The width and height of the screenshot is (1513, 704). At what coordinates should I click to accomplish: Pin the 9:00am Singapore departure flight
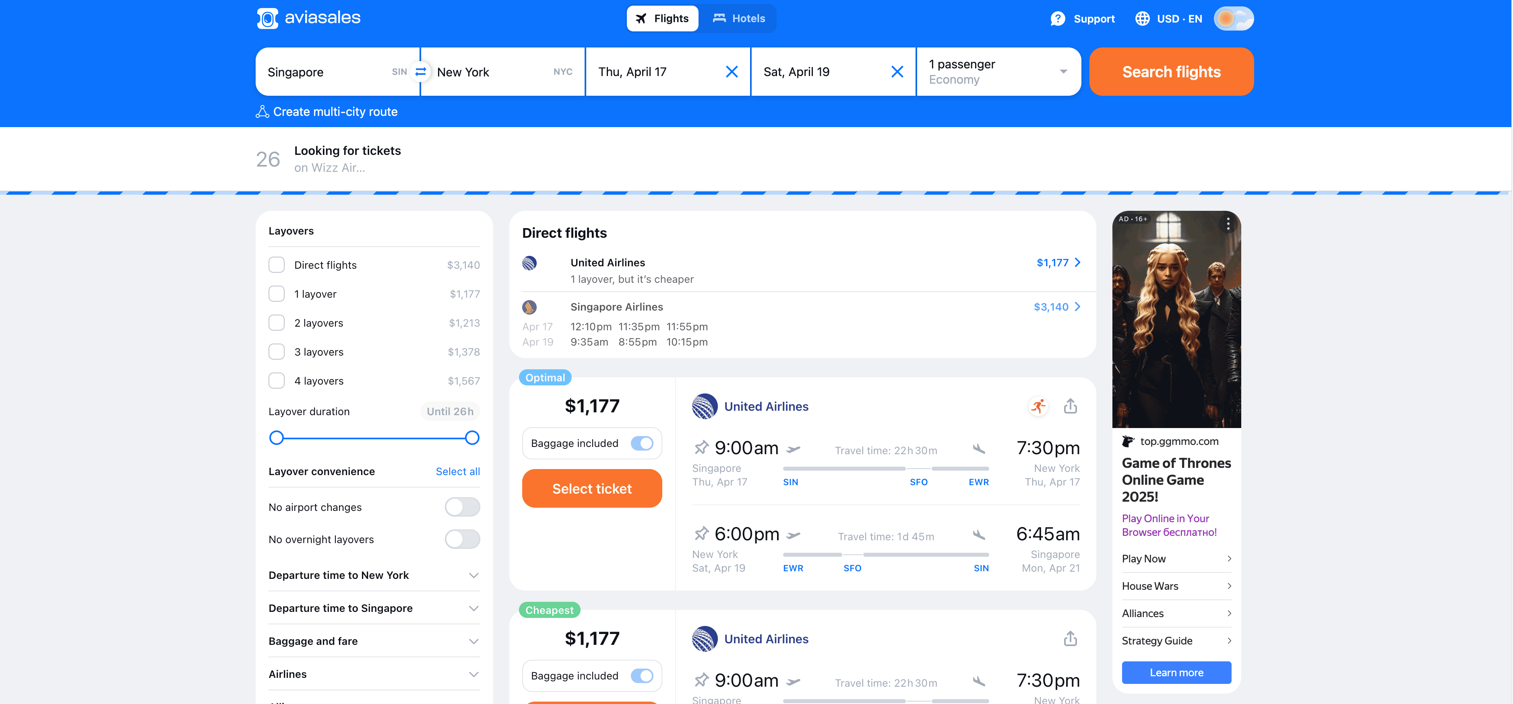coord(701,448)
